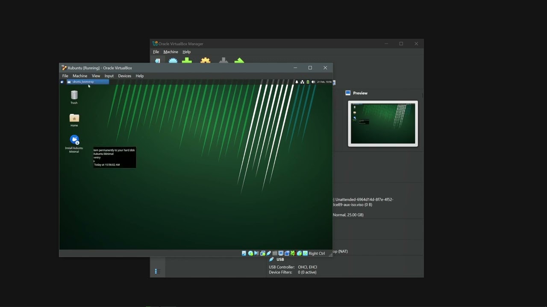This screenshot has width=547, height=307.
Task: Click the Add (green plus) toolbar icon in Manager
Action: tap(187, 61)
